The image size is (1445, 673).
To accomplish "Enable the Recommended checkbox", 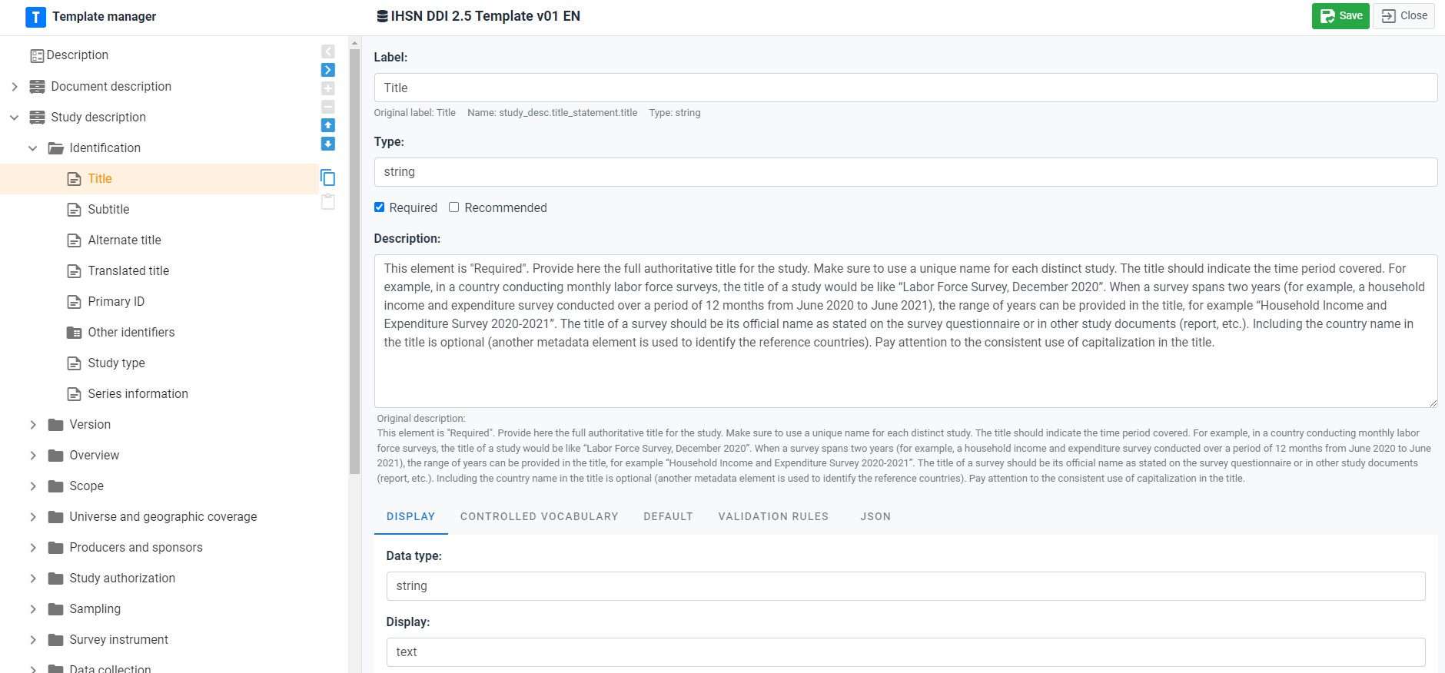I will pyautogui.click(x=454, y=207).
